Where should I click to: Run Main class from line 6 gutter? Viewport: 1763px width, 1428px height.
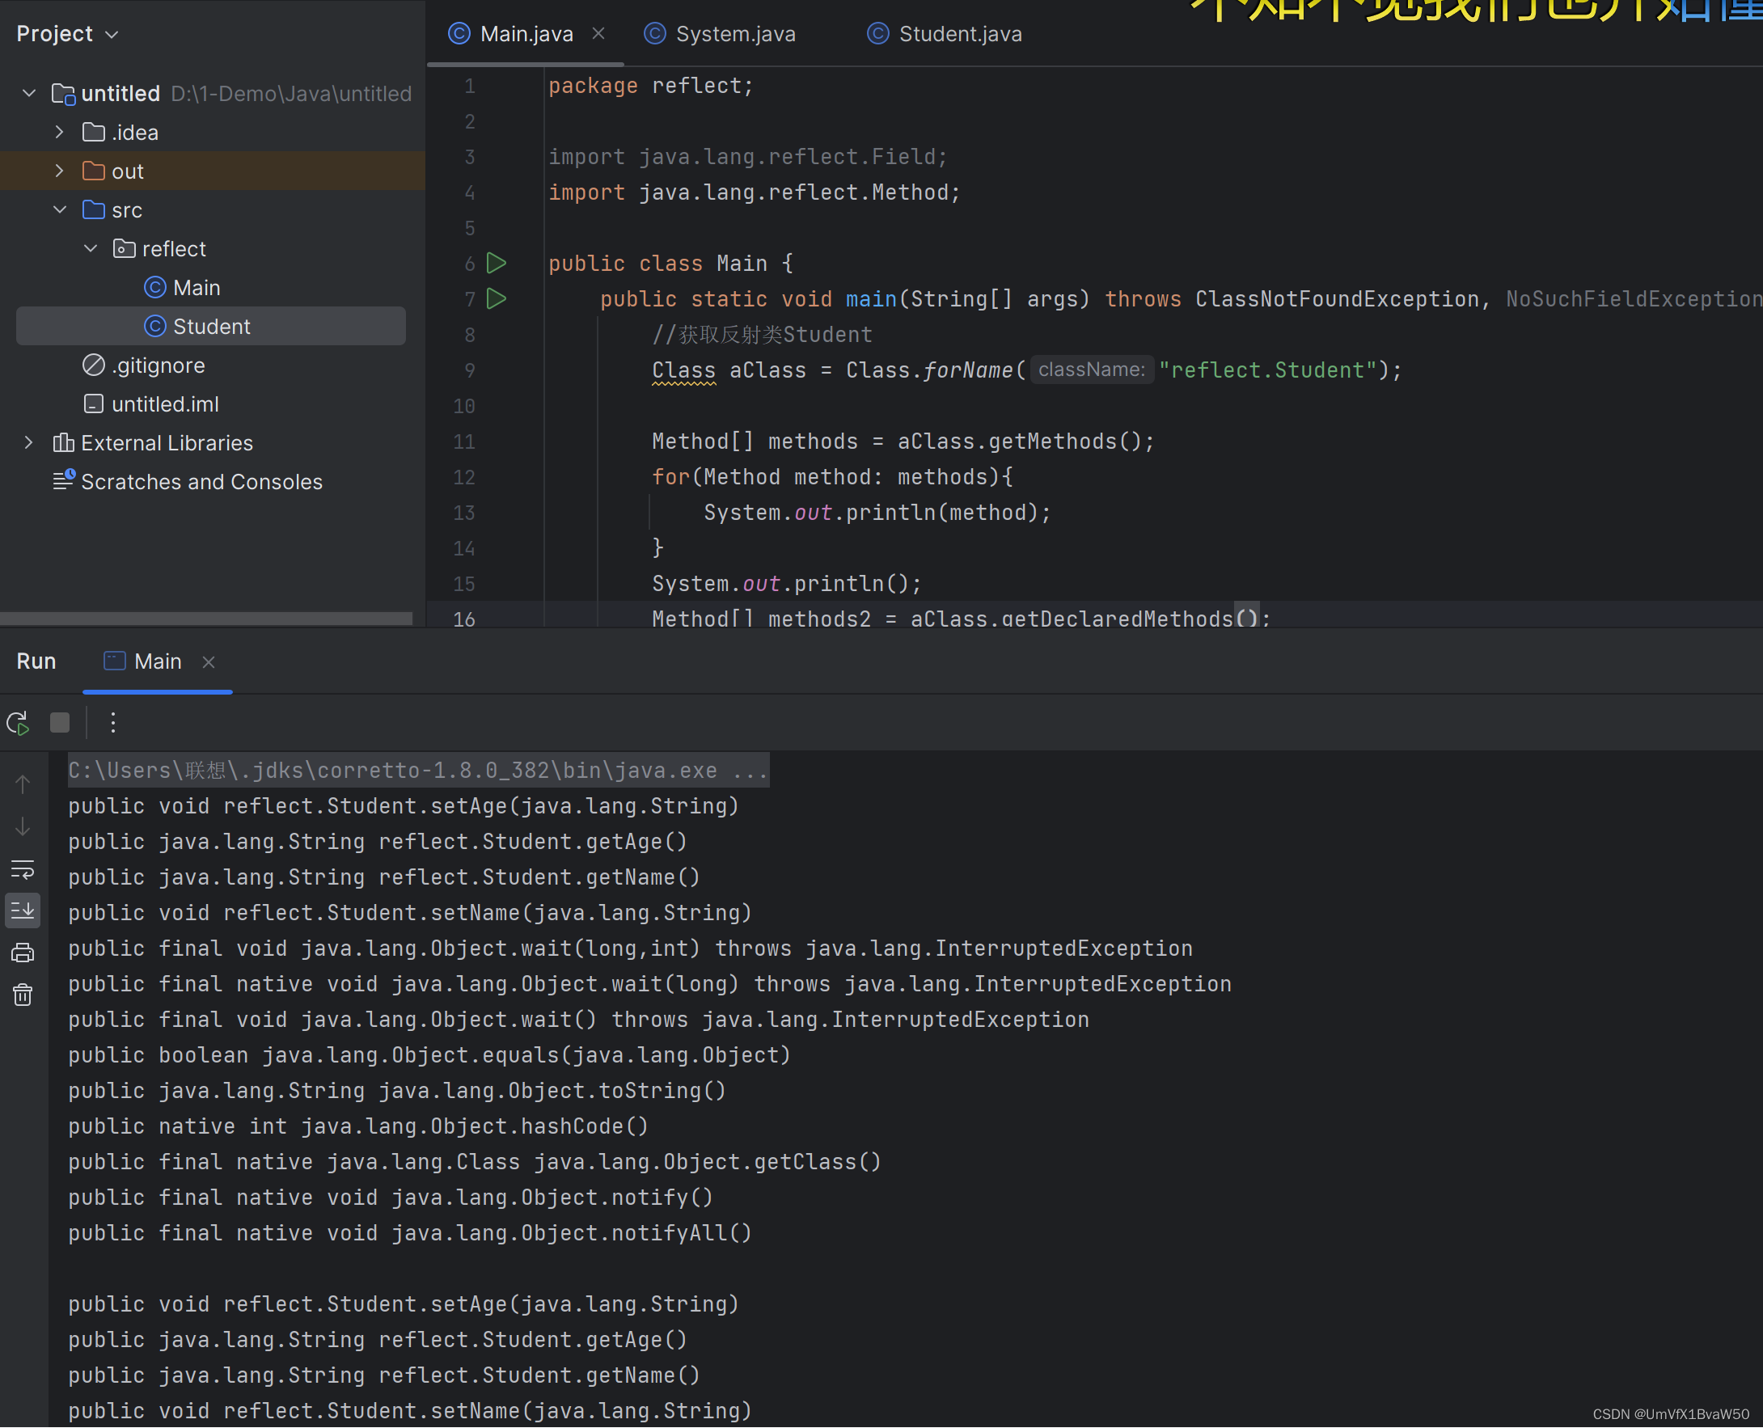496,264
